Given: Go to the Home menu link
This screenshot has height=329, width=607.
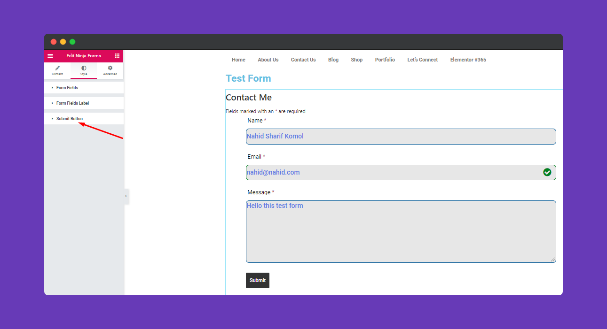Looking at the screenshot, I should point(238,60).
